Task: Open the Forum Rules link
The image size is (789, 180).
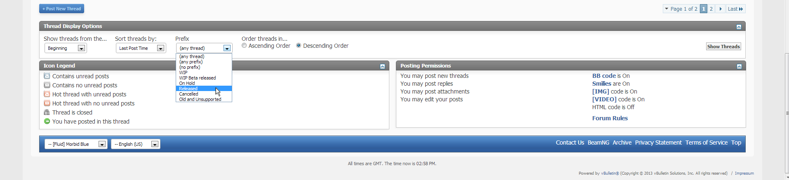Action: [x=610, y=118]
